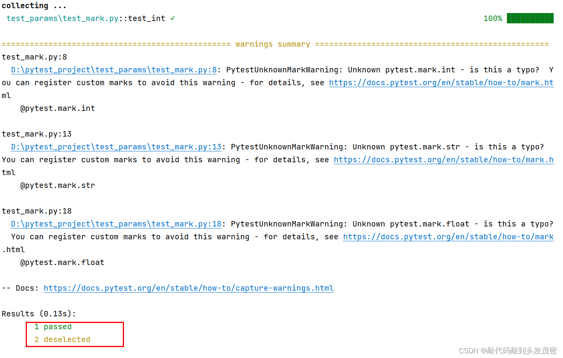Click the green 100% progress bar
Screen dimensions: 563x358
point(530,18)
